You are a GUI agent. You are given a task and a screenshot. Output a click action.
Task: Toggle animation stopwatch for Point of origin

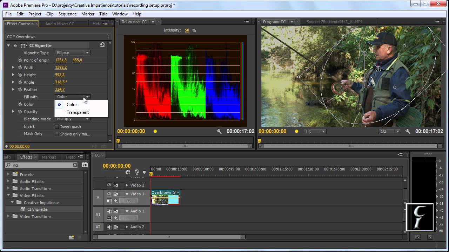pos(20,60)
